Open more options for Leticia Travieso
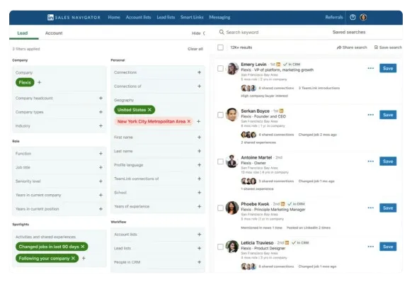This screenshot has height=304, width=412. pos(371,247)
